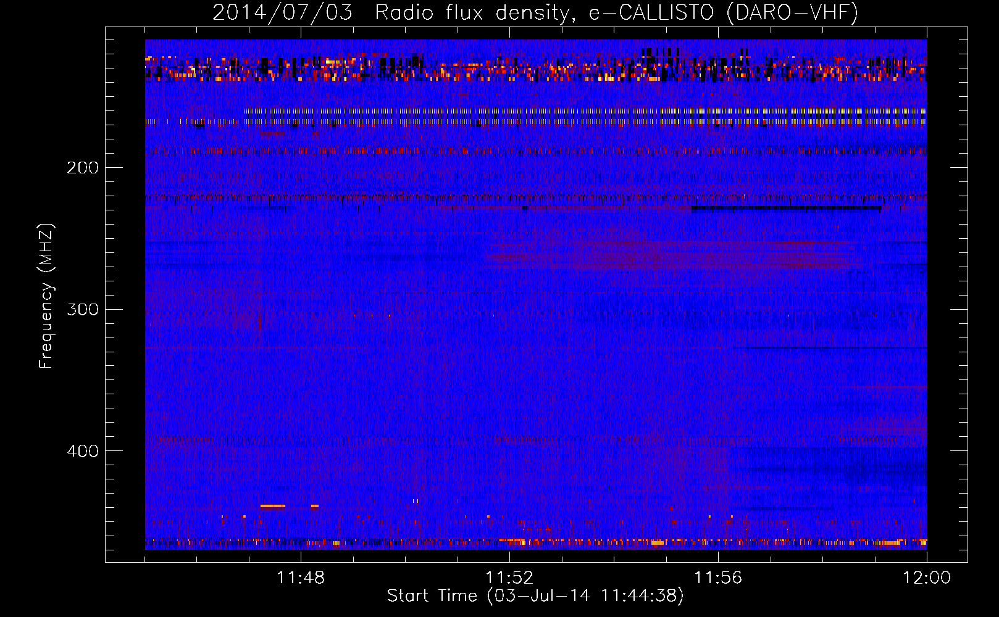Screen dimensions: 999x617
Task: Click the 'Start Time (03-Jul-14 11:44:38)' label
Action: 535,596
